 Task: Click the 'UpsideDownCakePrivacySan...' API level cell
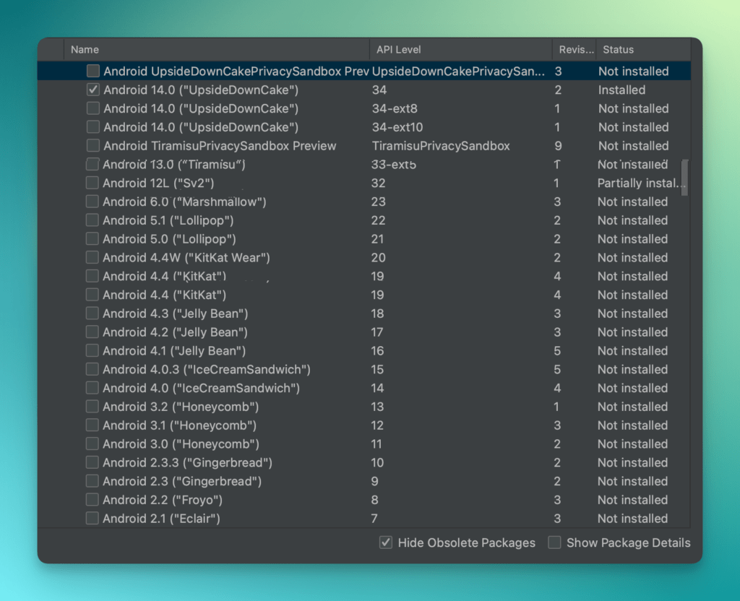(x=458, y=72)
